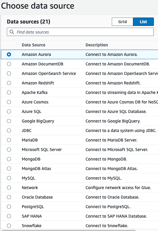Choose the MySQL radio button
The image size is (158, 231).
point(9,178)
